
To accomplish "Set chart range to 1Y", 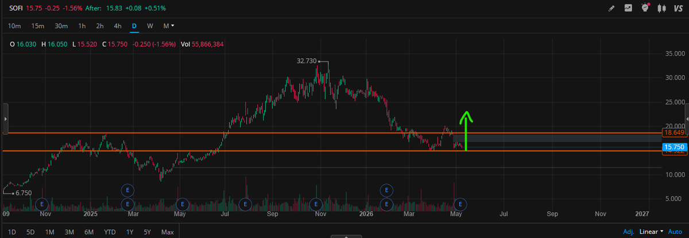I will 130,232.
